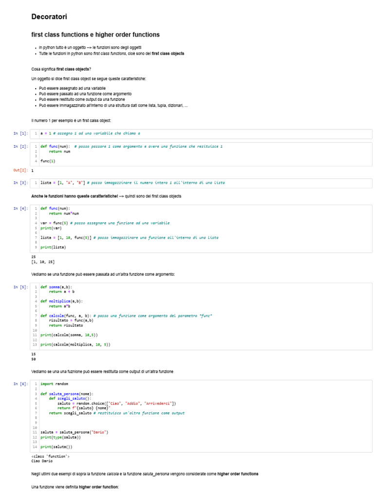Click the 'print(calcola(moltiplica, 10, 5))' line

tap(75, 345)
